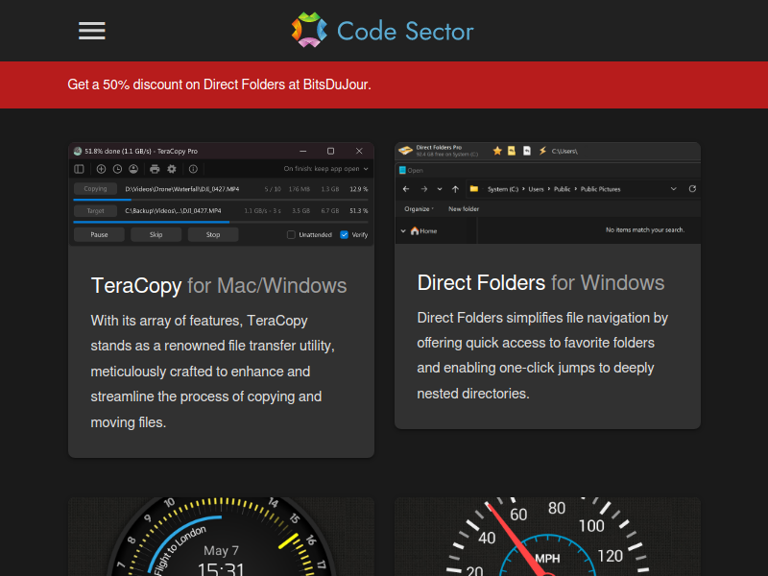768x576 pixels.
Task: Click the info icon in TeraCopy toolbar
Action: pos(193,169)
